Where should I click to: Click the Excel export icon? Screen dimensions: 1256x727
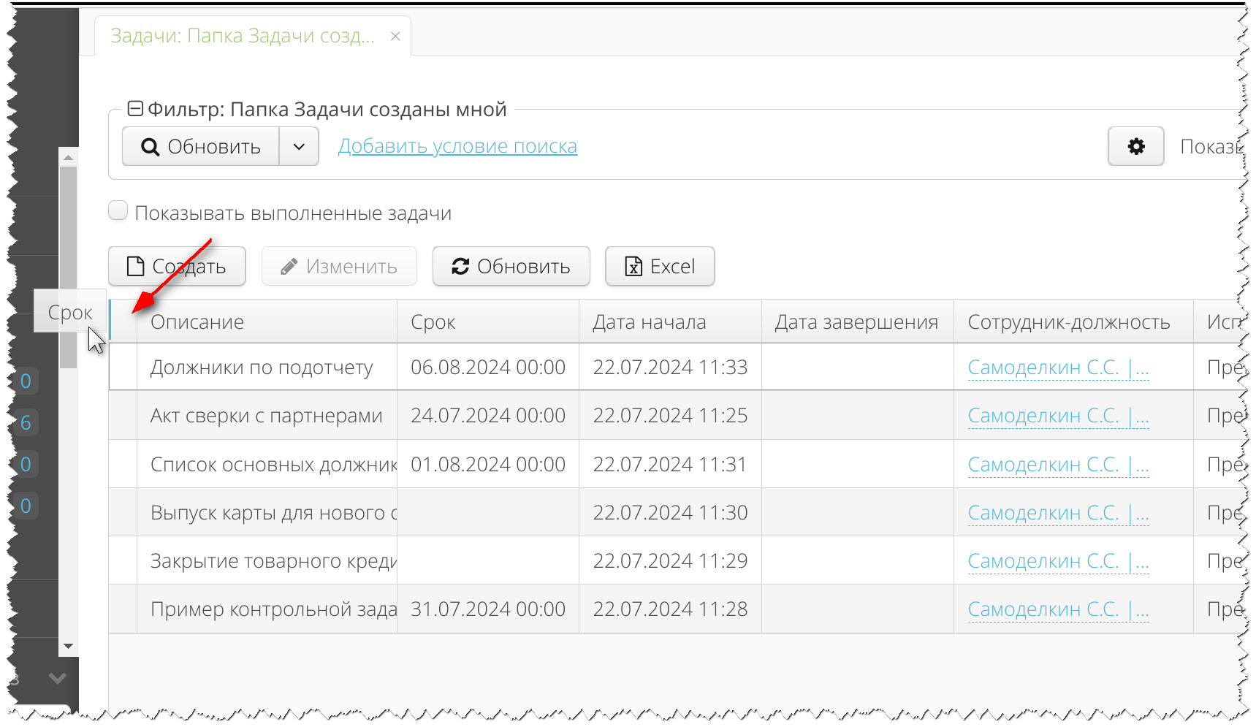(x=633, y=266)
